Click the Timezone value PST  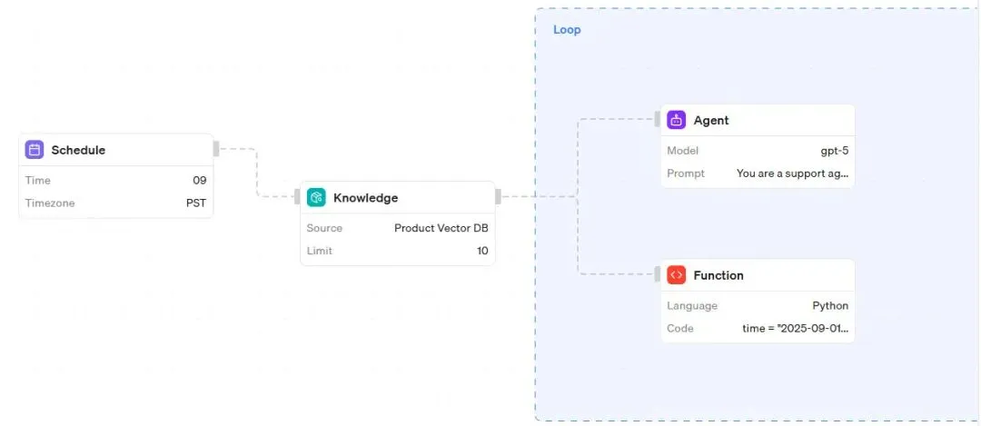196,203
